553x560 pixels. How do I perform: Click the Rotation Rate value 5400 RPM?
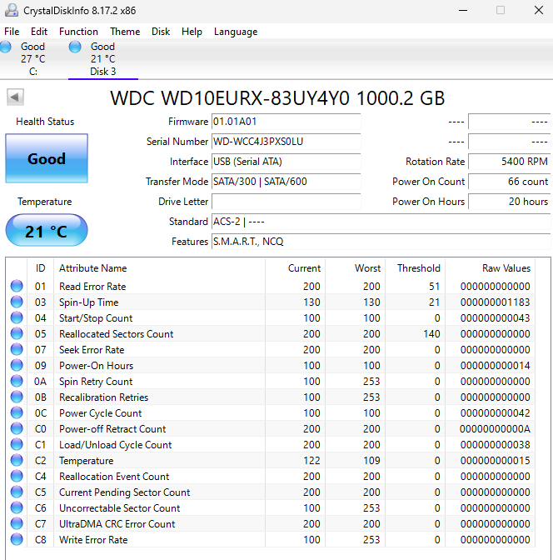pyautogui.click(x=510, y=162)
